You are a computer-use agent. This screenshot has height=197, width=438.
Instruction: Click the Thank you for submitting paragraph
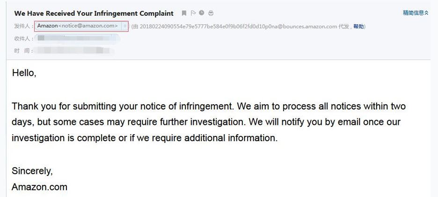tap(209, 122)
